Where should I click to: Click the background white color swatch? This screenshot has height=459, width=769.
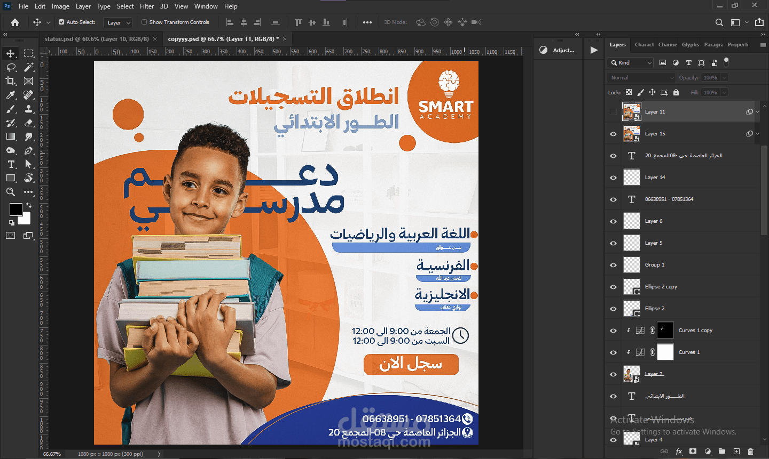(26, 219)
